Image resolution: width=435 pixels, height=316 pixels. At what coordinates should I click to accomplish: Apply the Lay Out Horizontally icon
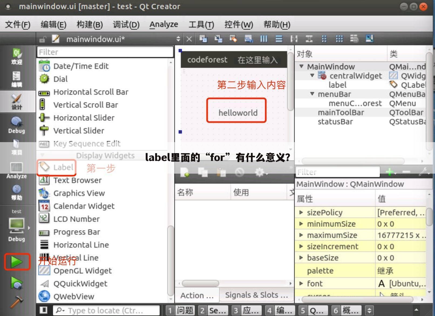click(x=264, y=39)
